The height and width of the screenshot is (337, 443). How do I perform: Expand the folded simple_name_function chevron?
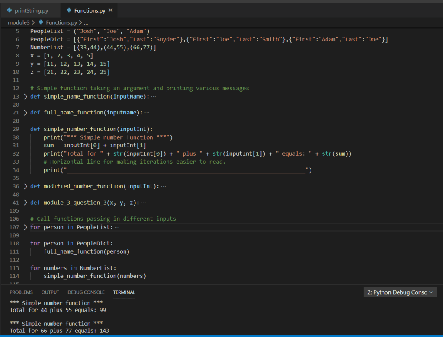click(26, 96)
